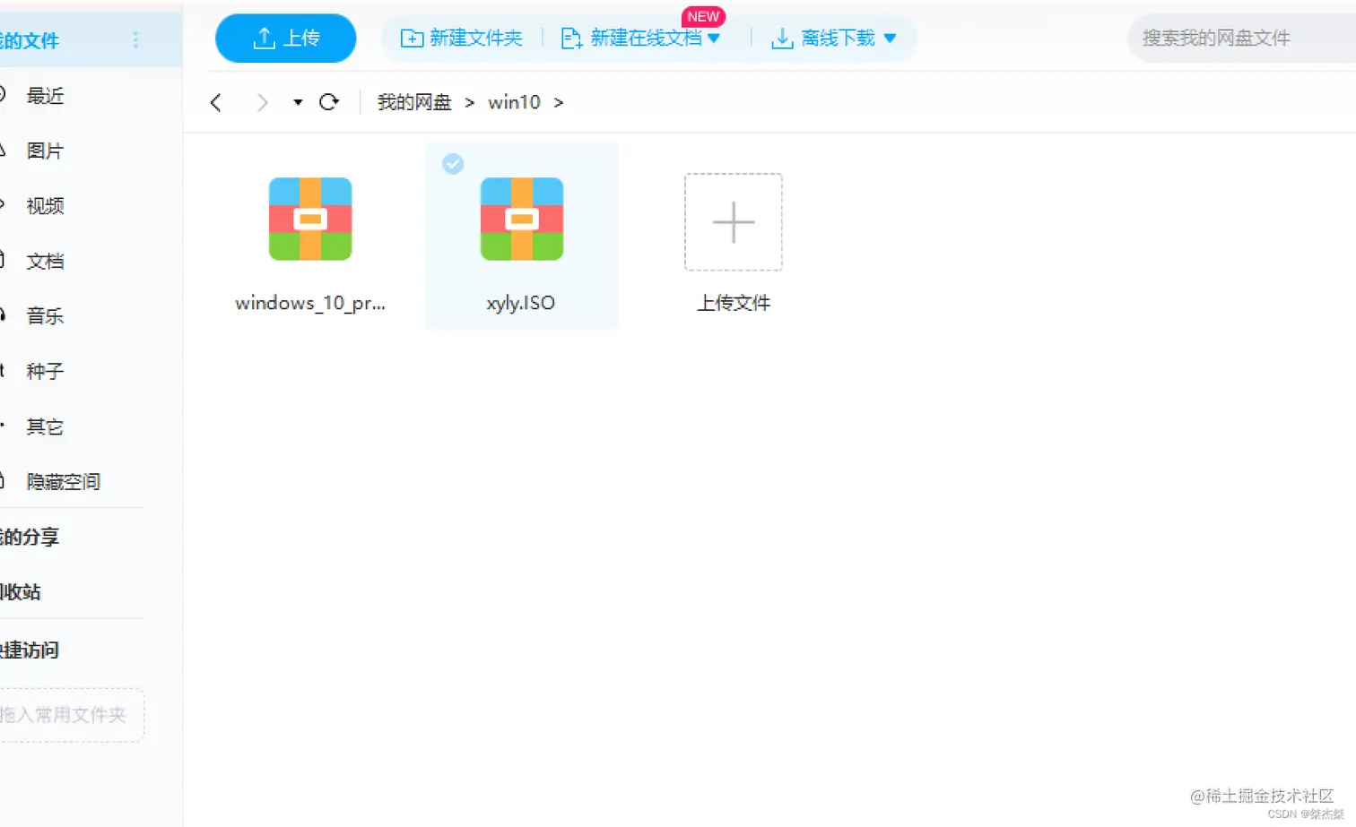
Task: Click the 快捷访问 sidebar heading
Action: pos(30,650)
